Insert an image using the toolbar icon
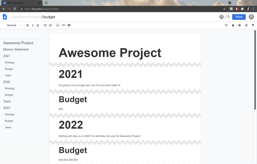The image size is (257, 164). coord(58,25)
